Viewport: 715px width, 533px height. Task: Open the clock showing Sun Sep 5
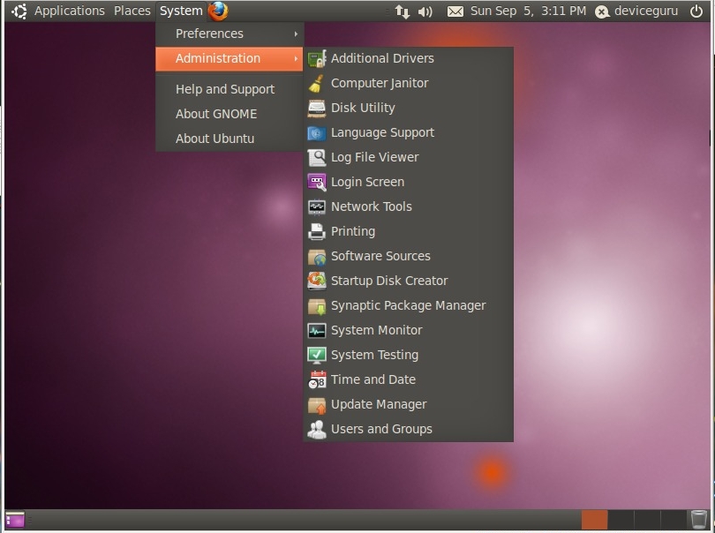(528, 11)
